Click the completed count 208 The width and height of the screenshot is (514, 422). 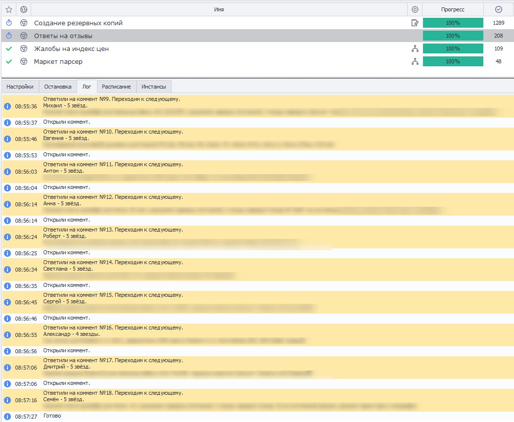pyautogui.click(x=498, y=36)
